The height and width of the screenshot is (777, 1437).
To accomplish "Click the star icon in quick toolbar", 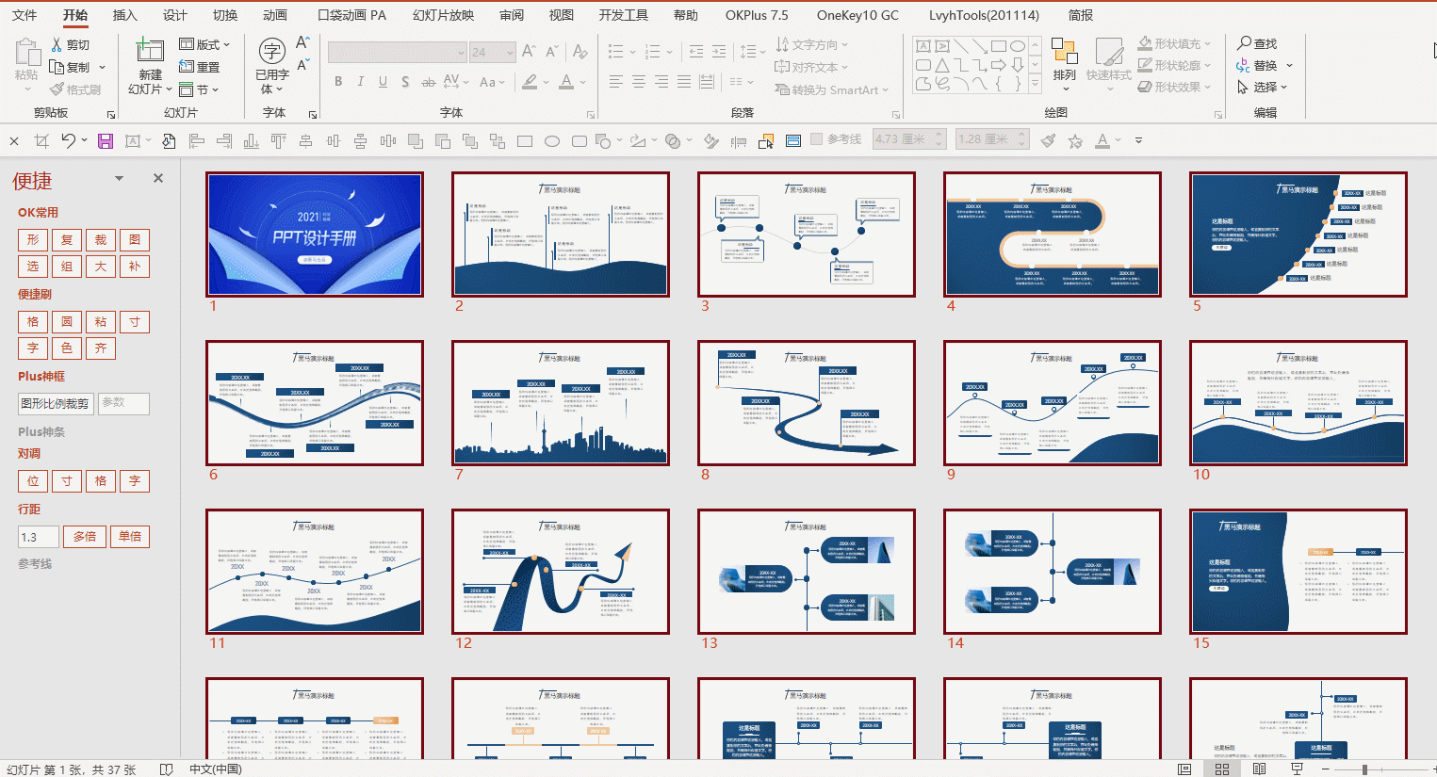I will [1075, 141].
